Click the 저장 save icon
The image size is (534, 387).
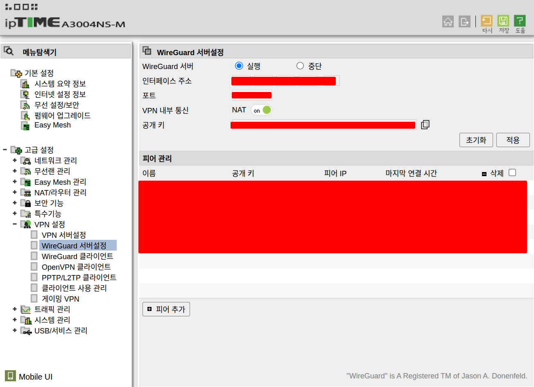click(503, 21)
